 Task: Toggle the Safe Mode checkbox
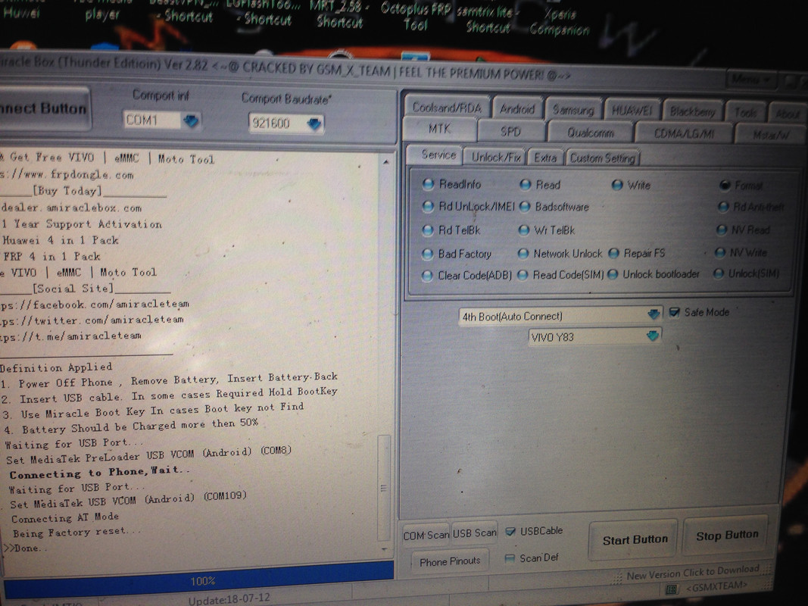[x=674, y=312]
